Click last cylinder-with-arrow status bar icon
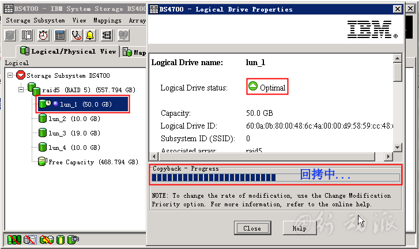 click(x=73, y=240)
